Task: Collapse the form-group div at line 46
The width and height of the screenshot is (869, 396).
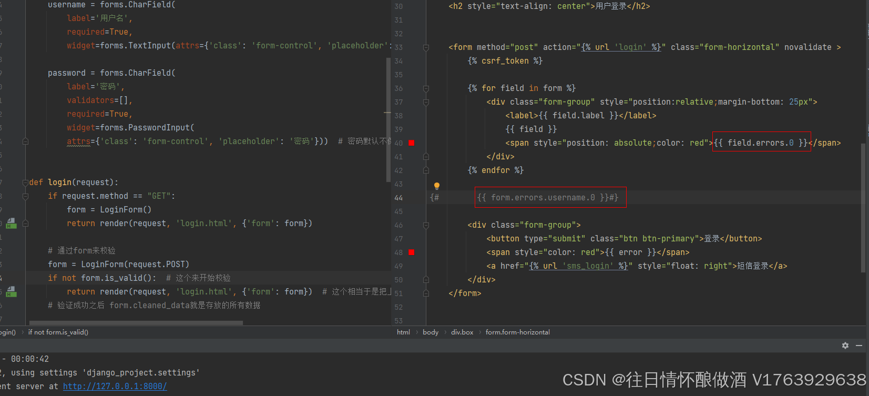Action: point(426,225)
